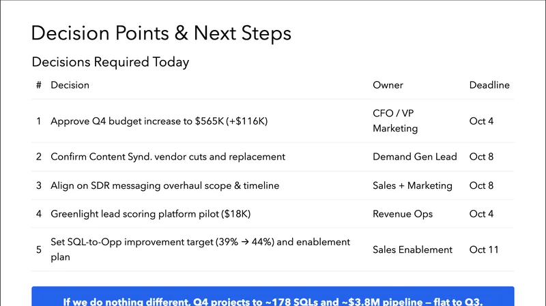Click the Oct 4 deadline for budget approval

tap(481, 121)
